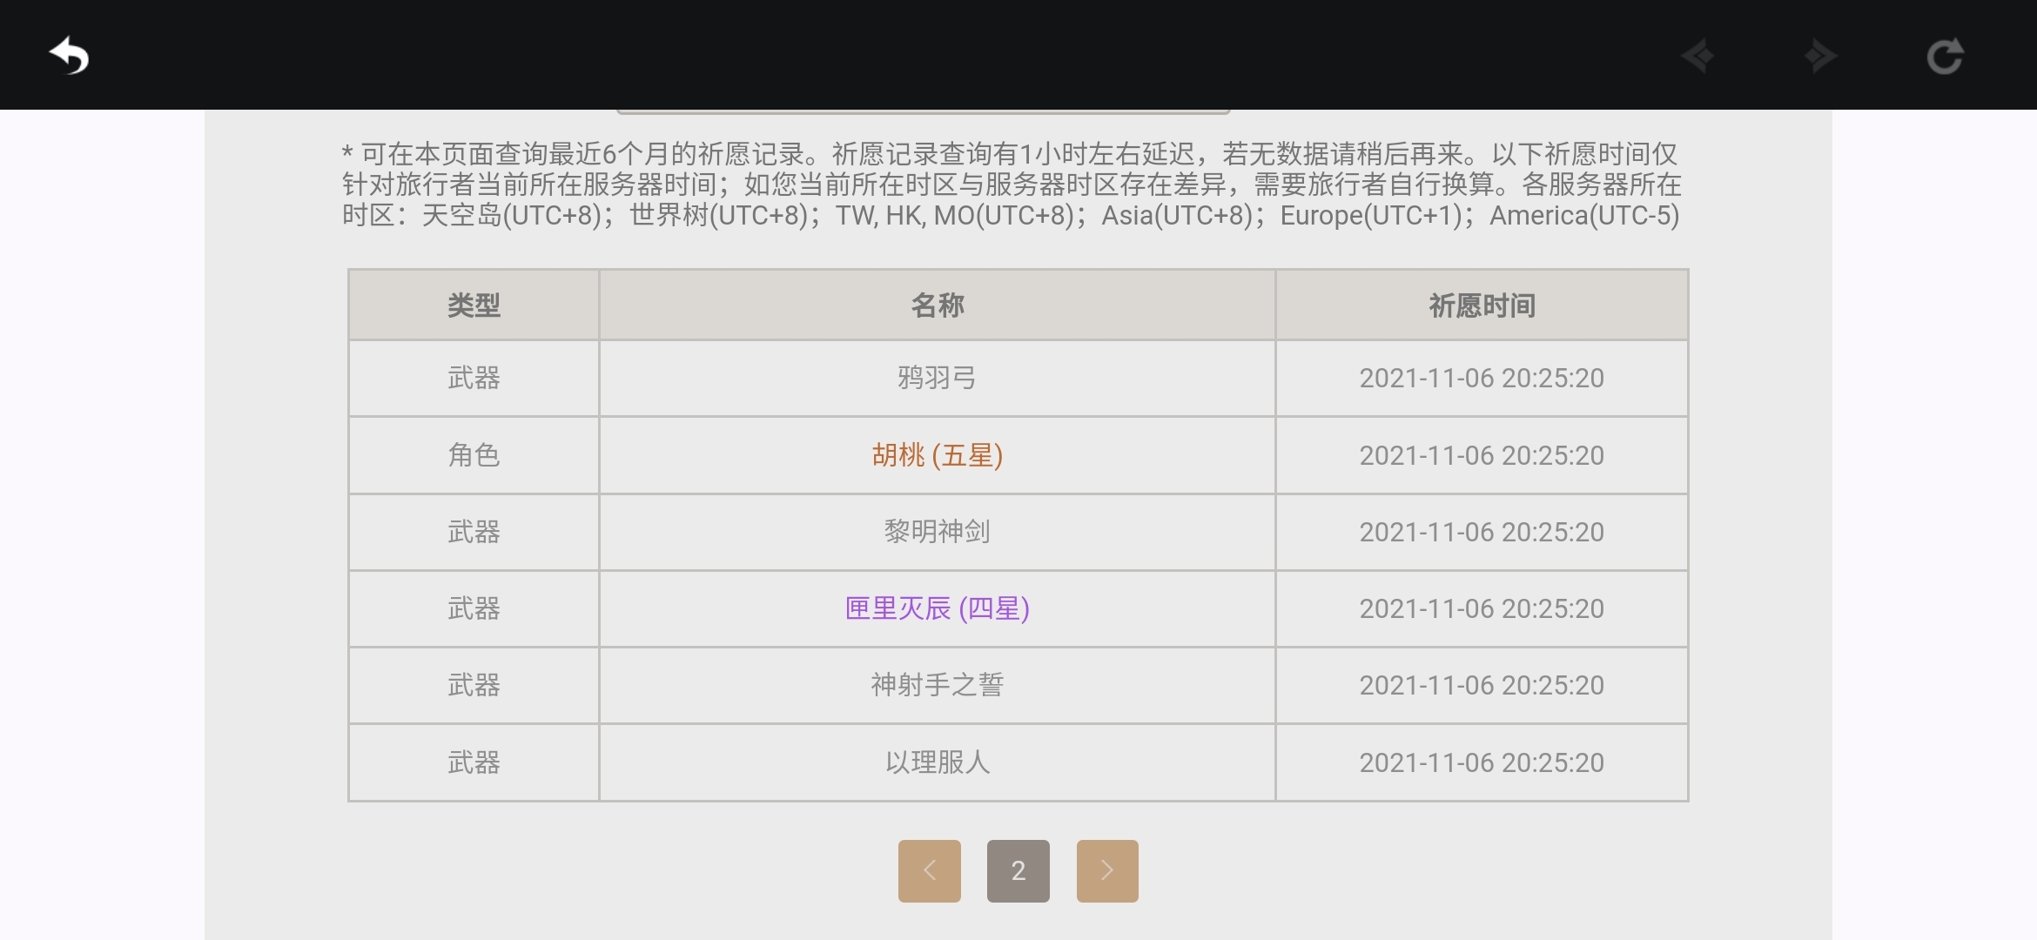Click wish time in 神射手之誓 row
Screen dimensions: 2037x940
pyautogui.click(x=1482, y=685)
